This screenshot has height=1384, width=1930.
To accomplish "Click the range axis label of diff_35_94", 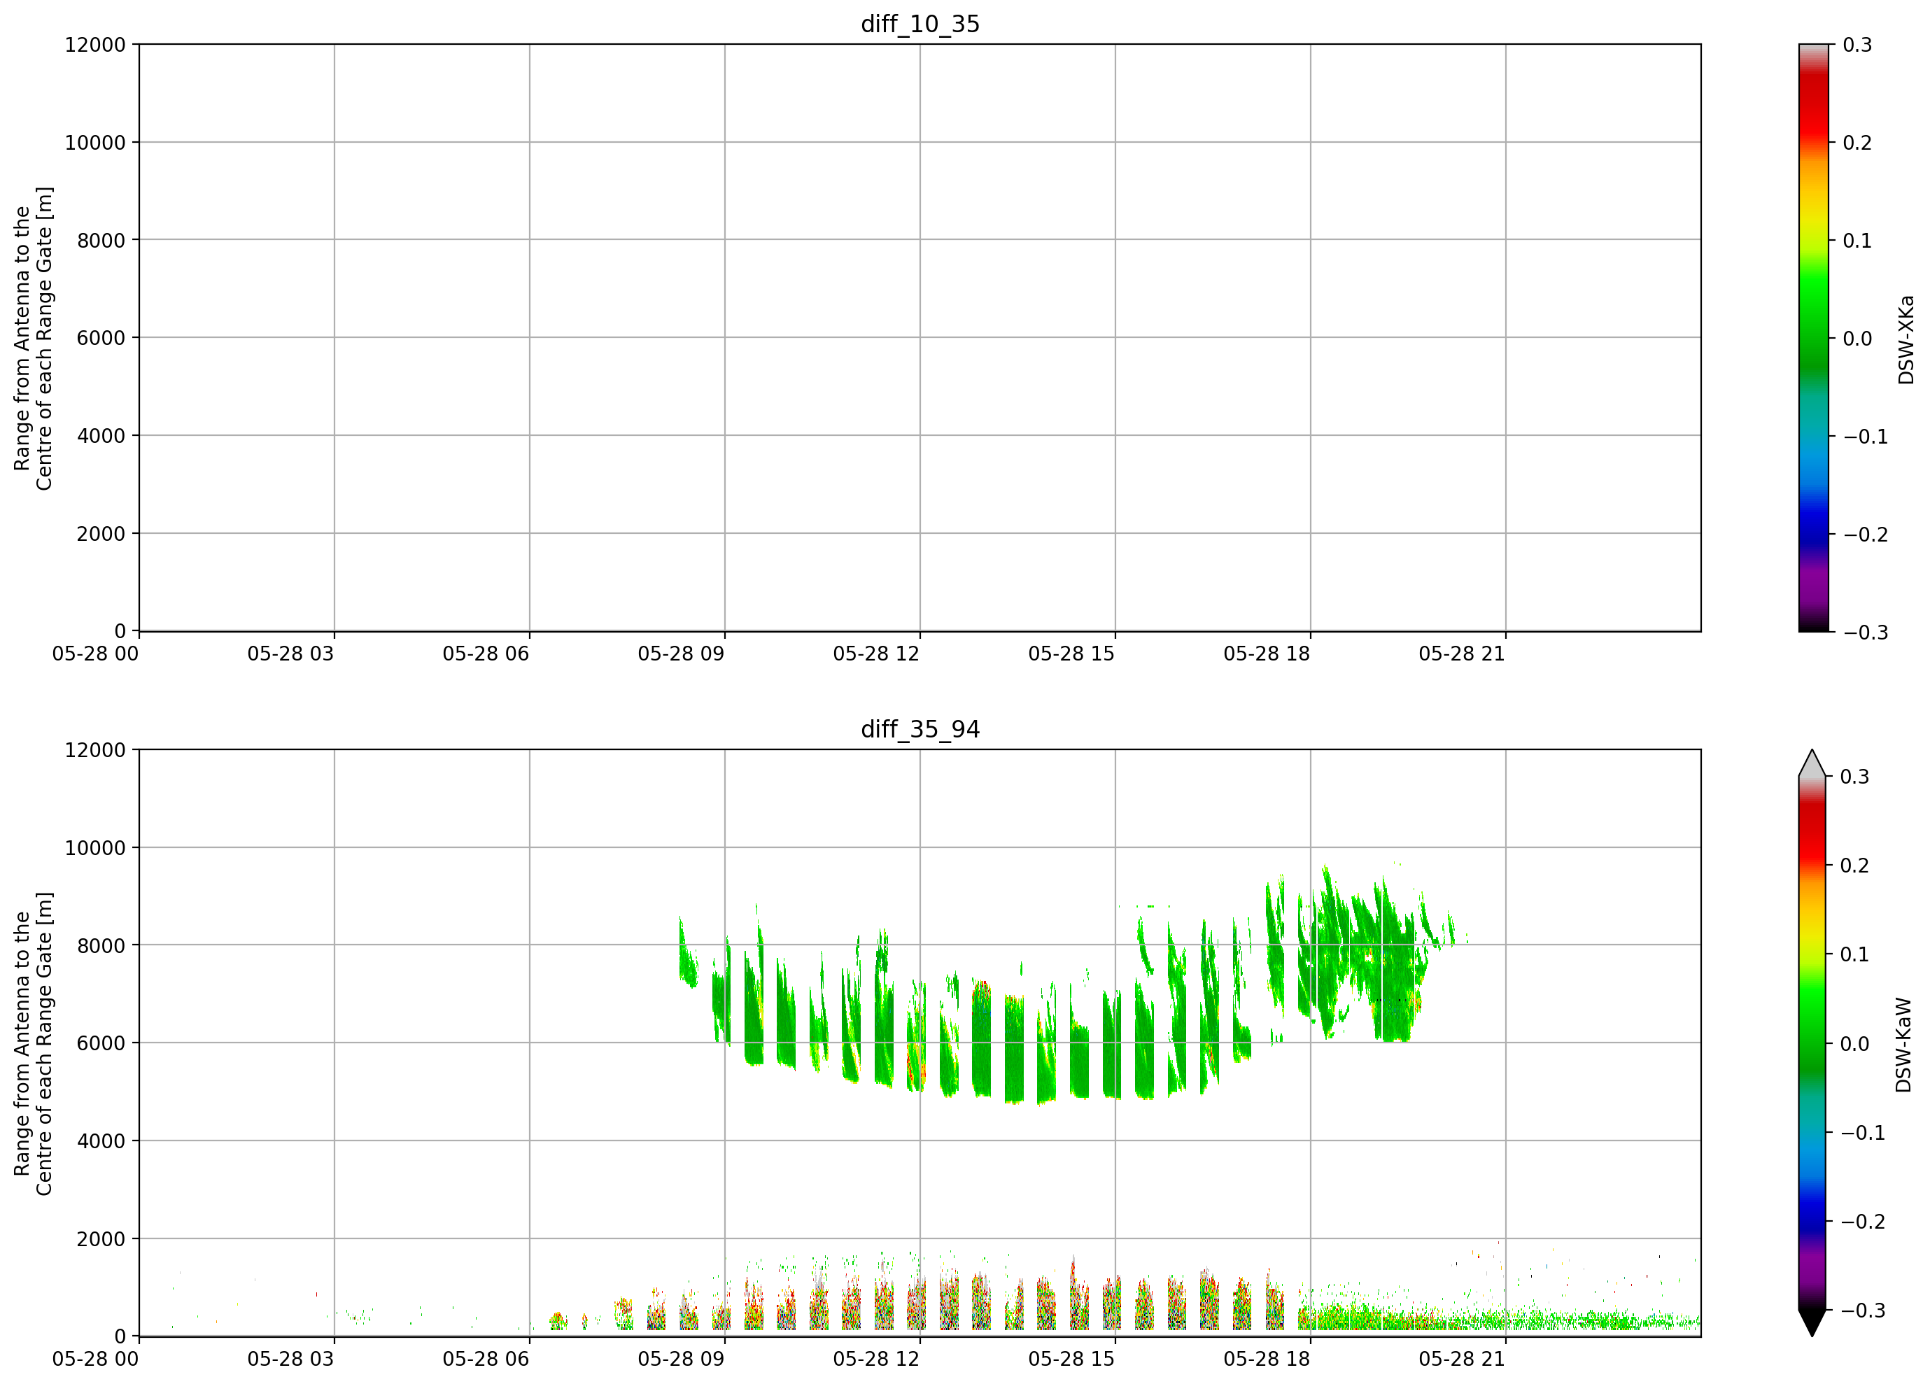I will [x=33, y=1044].
